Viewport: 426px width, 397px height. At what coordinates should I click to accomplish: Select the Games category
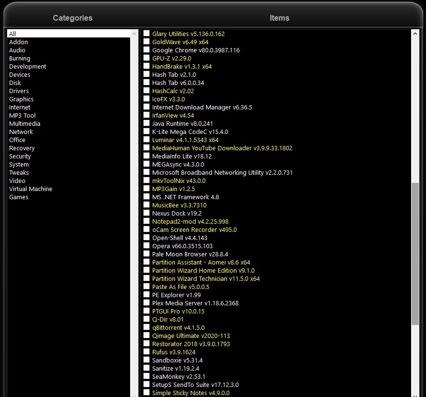pos(18,197)
